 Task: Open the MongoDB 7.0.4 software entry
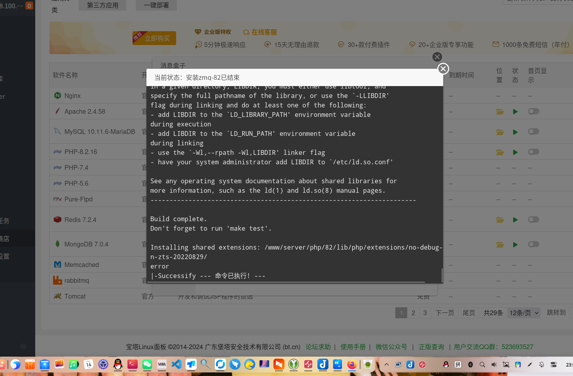click(86, 244)
